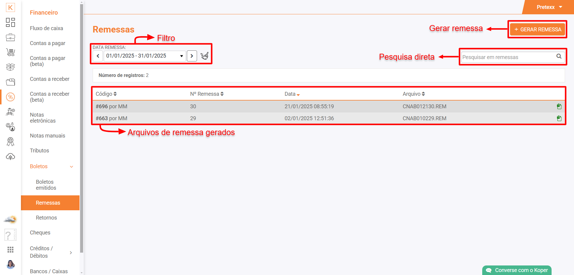
Task: Open the date range dropdown
Action: 145,56
